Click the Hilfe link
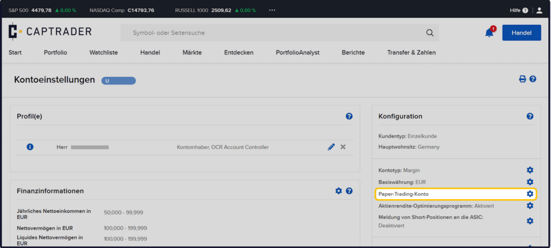551x248 pixels. [515, 11]
